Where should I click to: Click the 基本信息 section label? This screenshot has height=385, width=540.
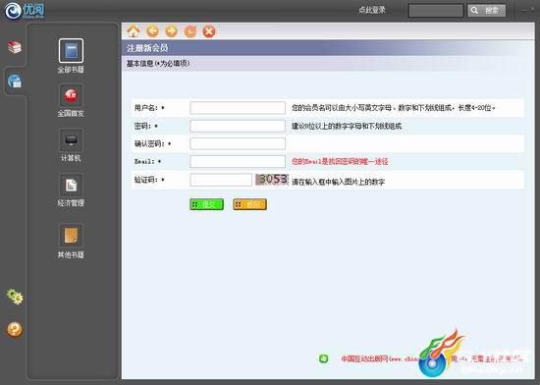(x=158, y=64)
